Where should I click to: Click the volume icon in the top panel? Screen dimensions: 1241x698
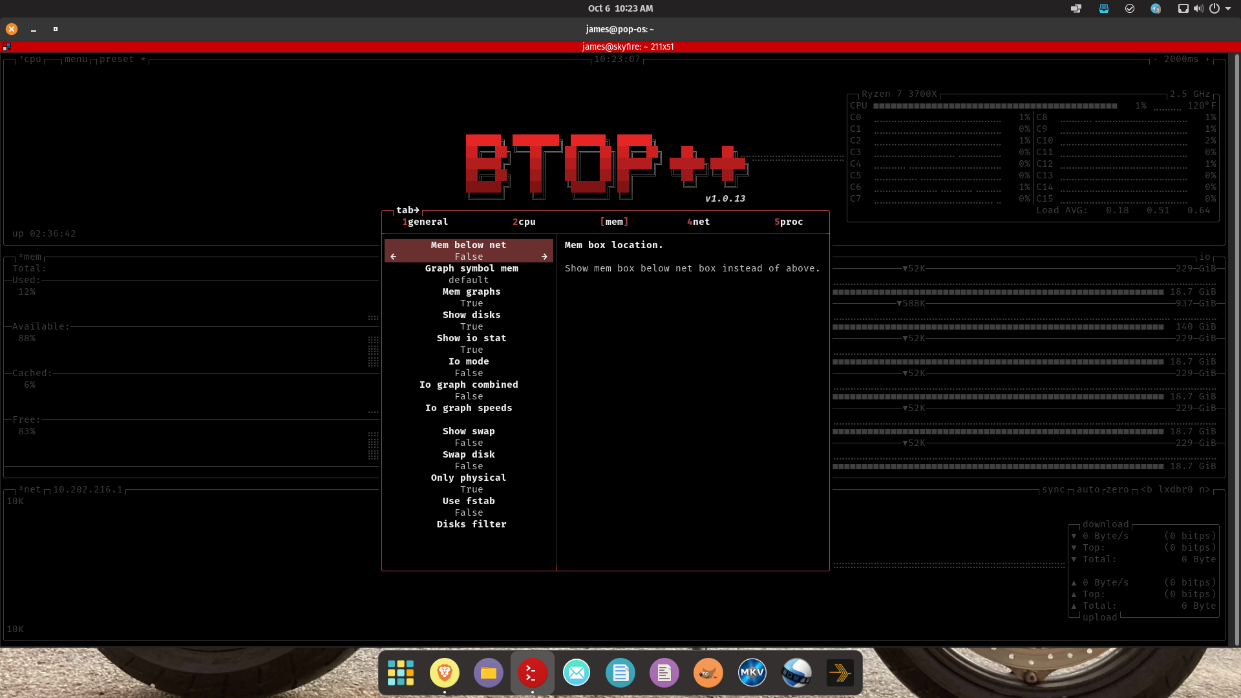[1198, 8]
